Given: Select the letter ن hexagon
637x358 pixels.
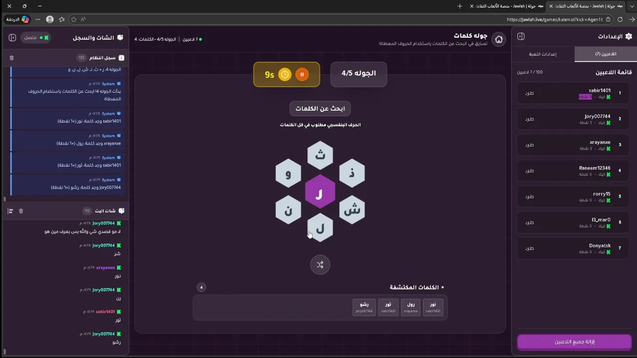Looking at the screenshot, I should [x=288, y=210].
